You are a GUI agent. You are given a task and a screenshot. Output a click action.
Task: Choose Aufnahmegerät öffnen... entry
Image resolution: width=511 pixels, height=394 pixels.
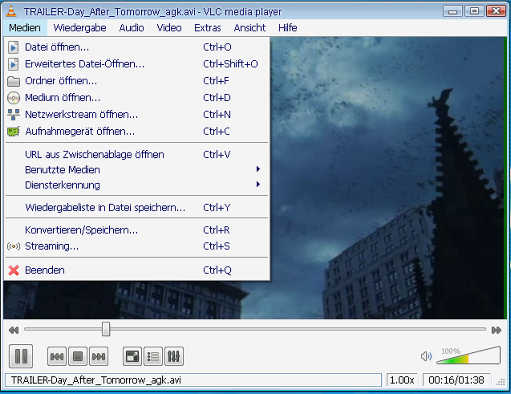[137, 131]
